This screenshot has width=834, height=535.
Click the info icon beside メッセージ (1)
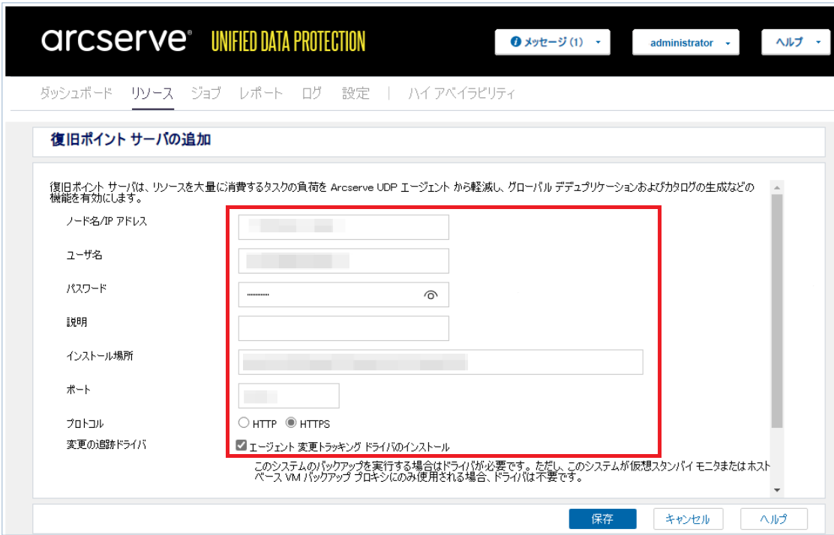coord(514,42)
